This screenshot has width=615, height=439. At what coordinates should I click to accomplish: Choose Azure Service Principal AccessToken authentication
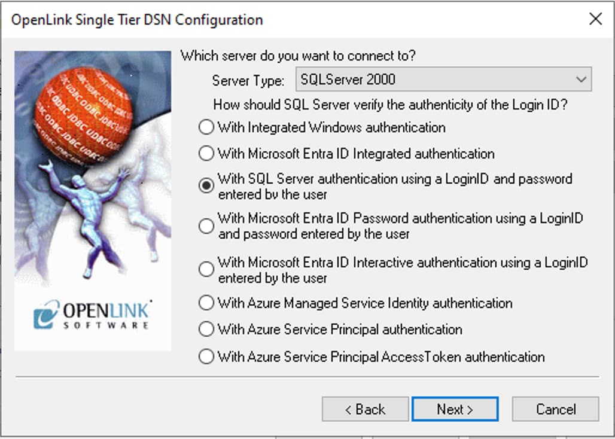pos(206,356)
